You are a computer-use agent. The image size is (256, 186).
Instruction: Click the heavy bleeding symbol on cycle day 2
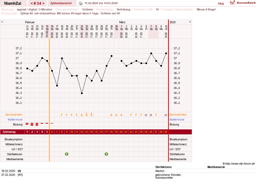32,124
